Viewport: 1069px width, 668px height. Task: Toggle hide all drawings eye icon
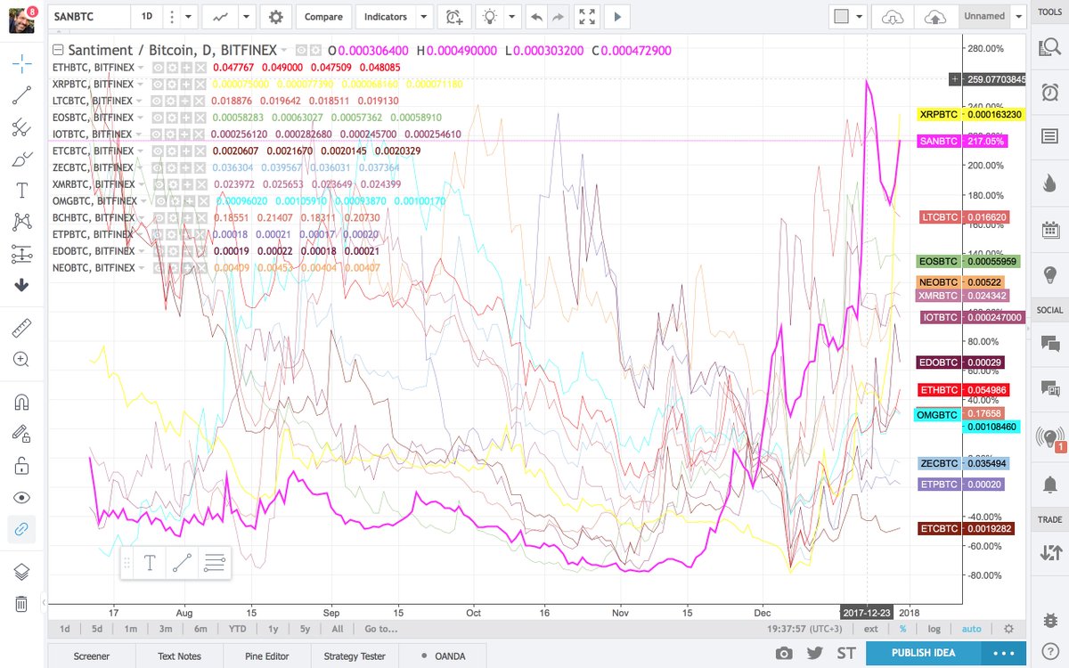[x=22, y=497]
